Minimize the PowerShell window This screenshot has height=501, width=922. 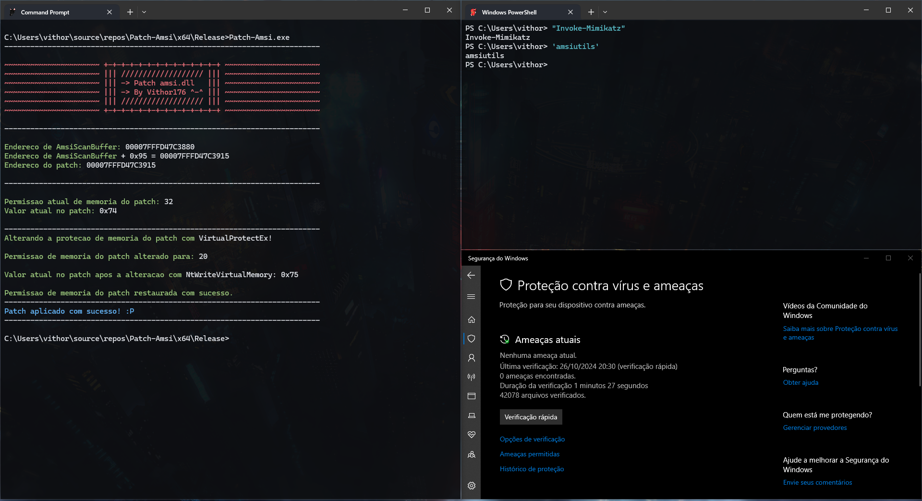[x=866, y=10]
